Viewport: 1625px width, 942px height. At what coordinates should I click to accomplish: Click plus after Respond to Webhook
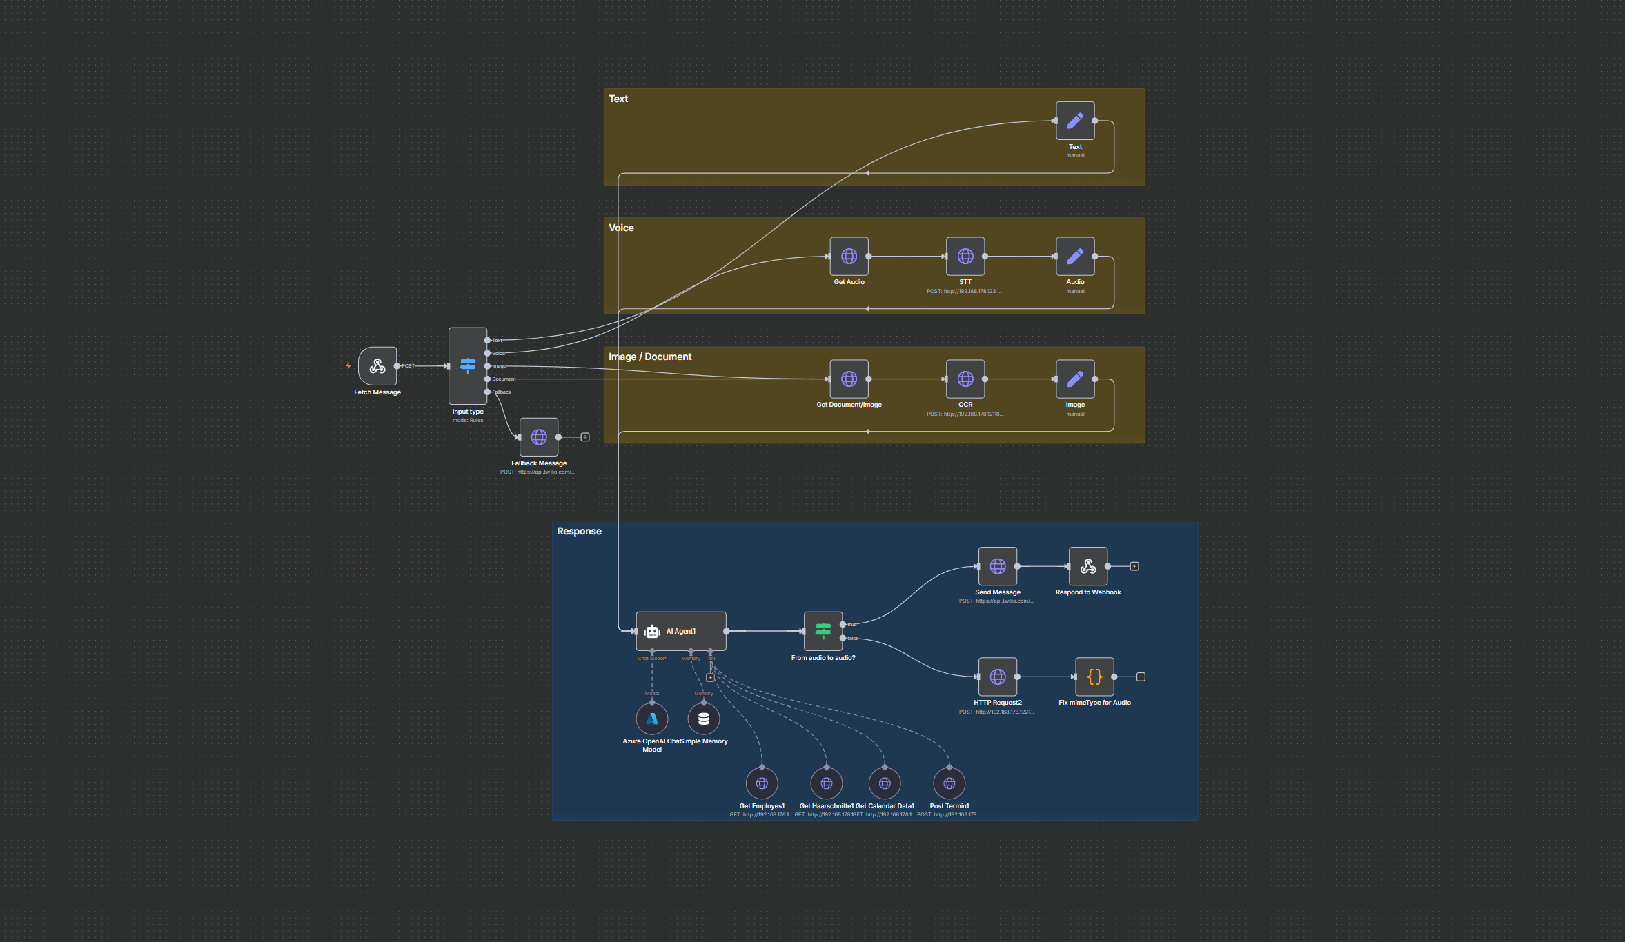tap(1134, 566)
